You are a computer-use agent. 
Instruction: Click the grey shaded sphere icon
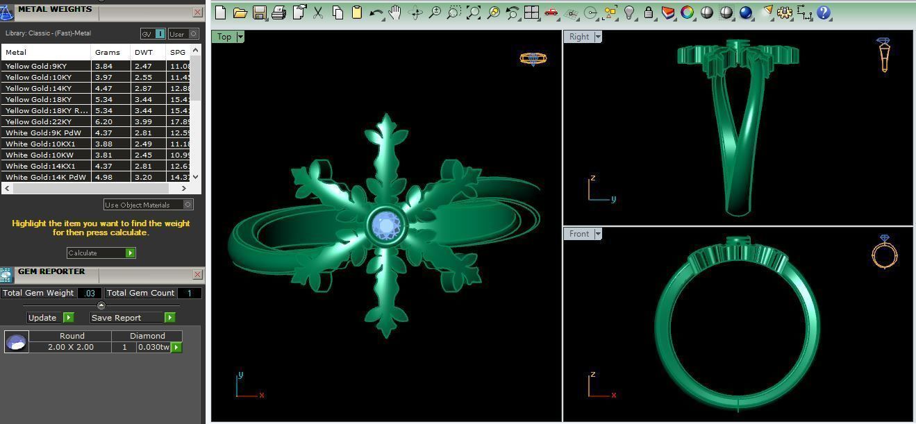click(707, 12)
